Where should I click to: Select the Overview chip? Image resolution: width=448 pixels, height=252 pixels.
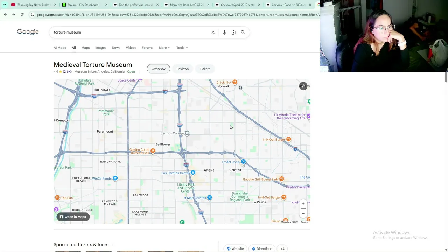pos(159,69)
